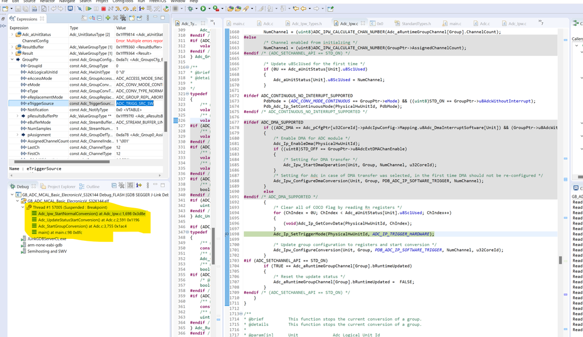Step Into the current function
Image resolution: width=583 pixels, height=337 pixels.
point(117,10)
